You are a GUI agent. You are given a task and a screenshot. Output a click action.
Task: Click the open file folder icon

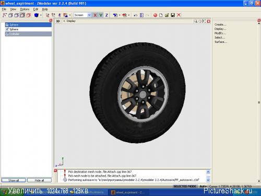tap(167, 15)
